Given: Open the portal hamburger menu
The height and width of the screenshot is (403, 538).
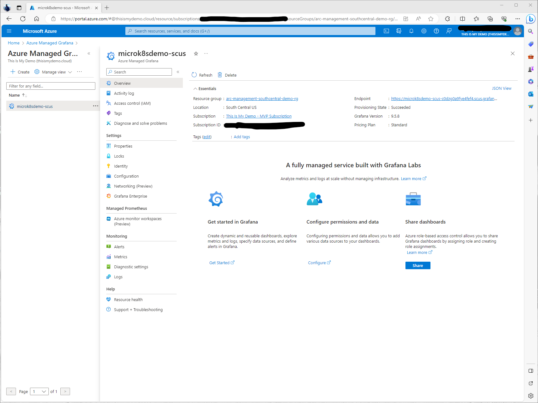Looking at the screenshot, I should (x=9, y=31).
